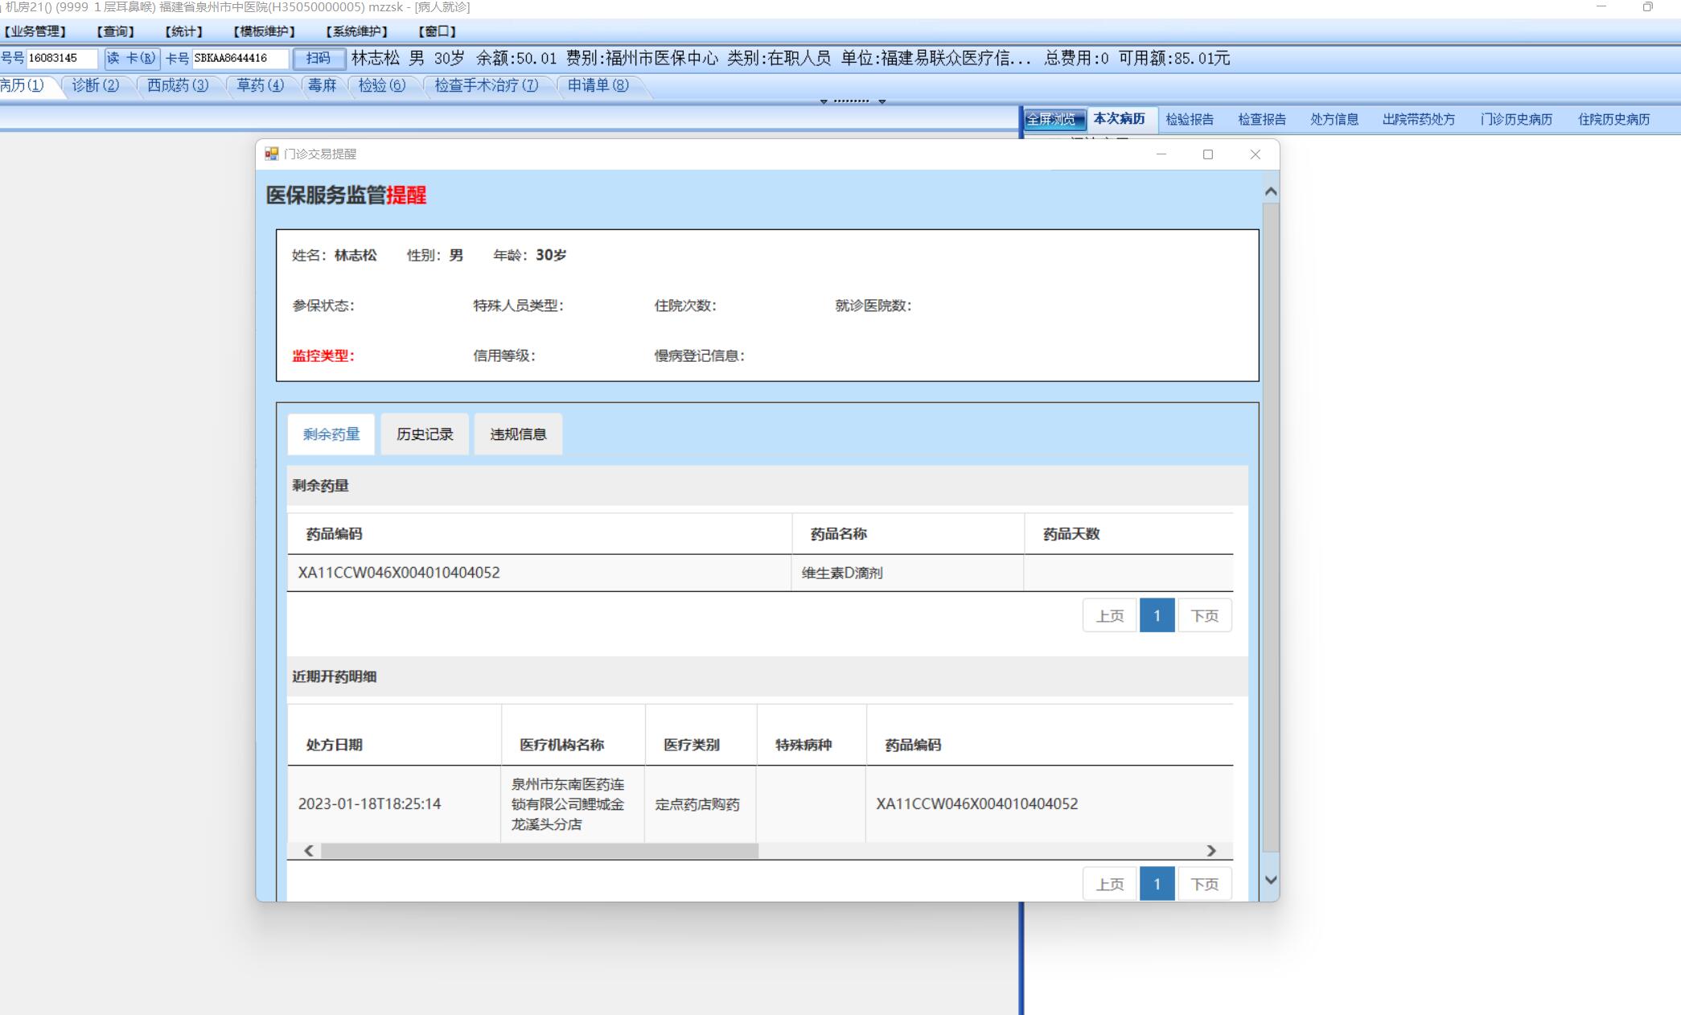
Task: Collapse the splitter handle above panel
Action: click(852, 101)
